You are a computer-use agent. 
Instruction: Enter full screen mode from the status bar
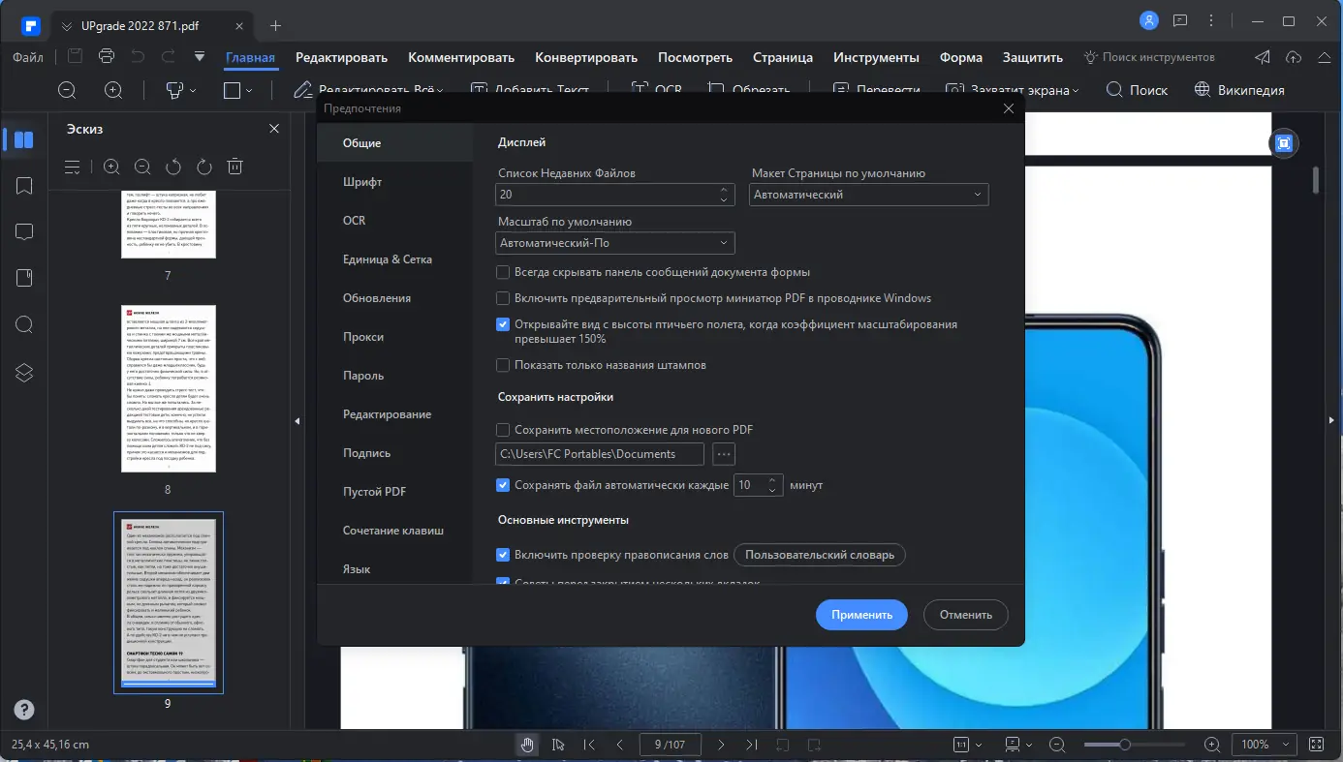[x=1316, y=745]
